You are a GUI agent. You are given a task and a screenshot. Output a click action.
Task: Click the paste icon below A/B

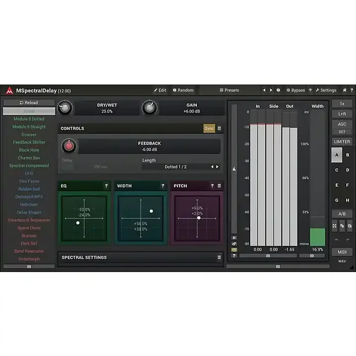pyautogui.click(x=350, y=226)
